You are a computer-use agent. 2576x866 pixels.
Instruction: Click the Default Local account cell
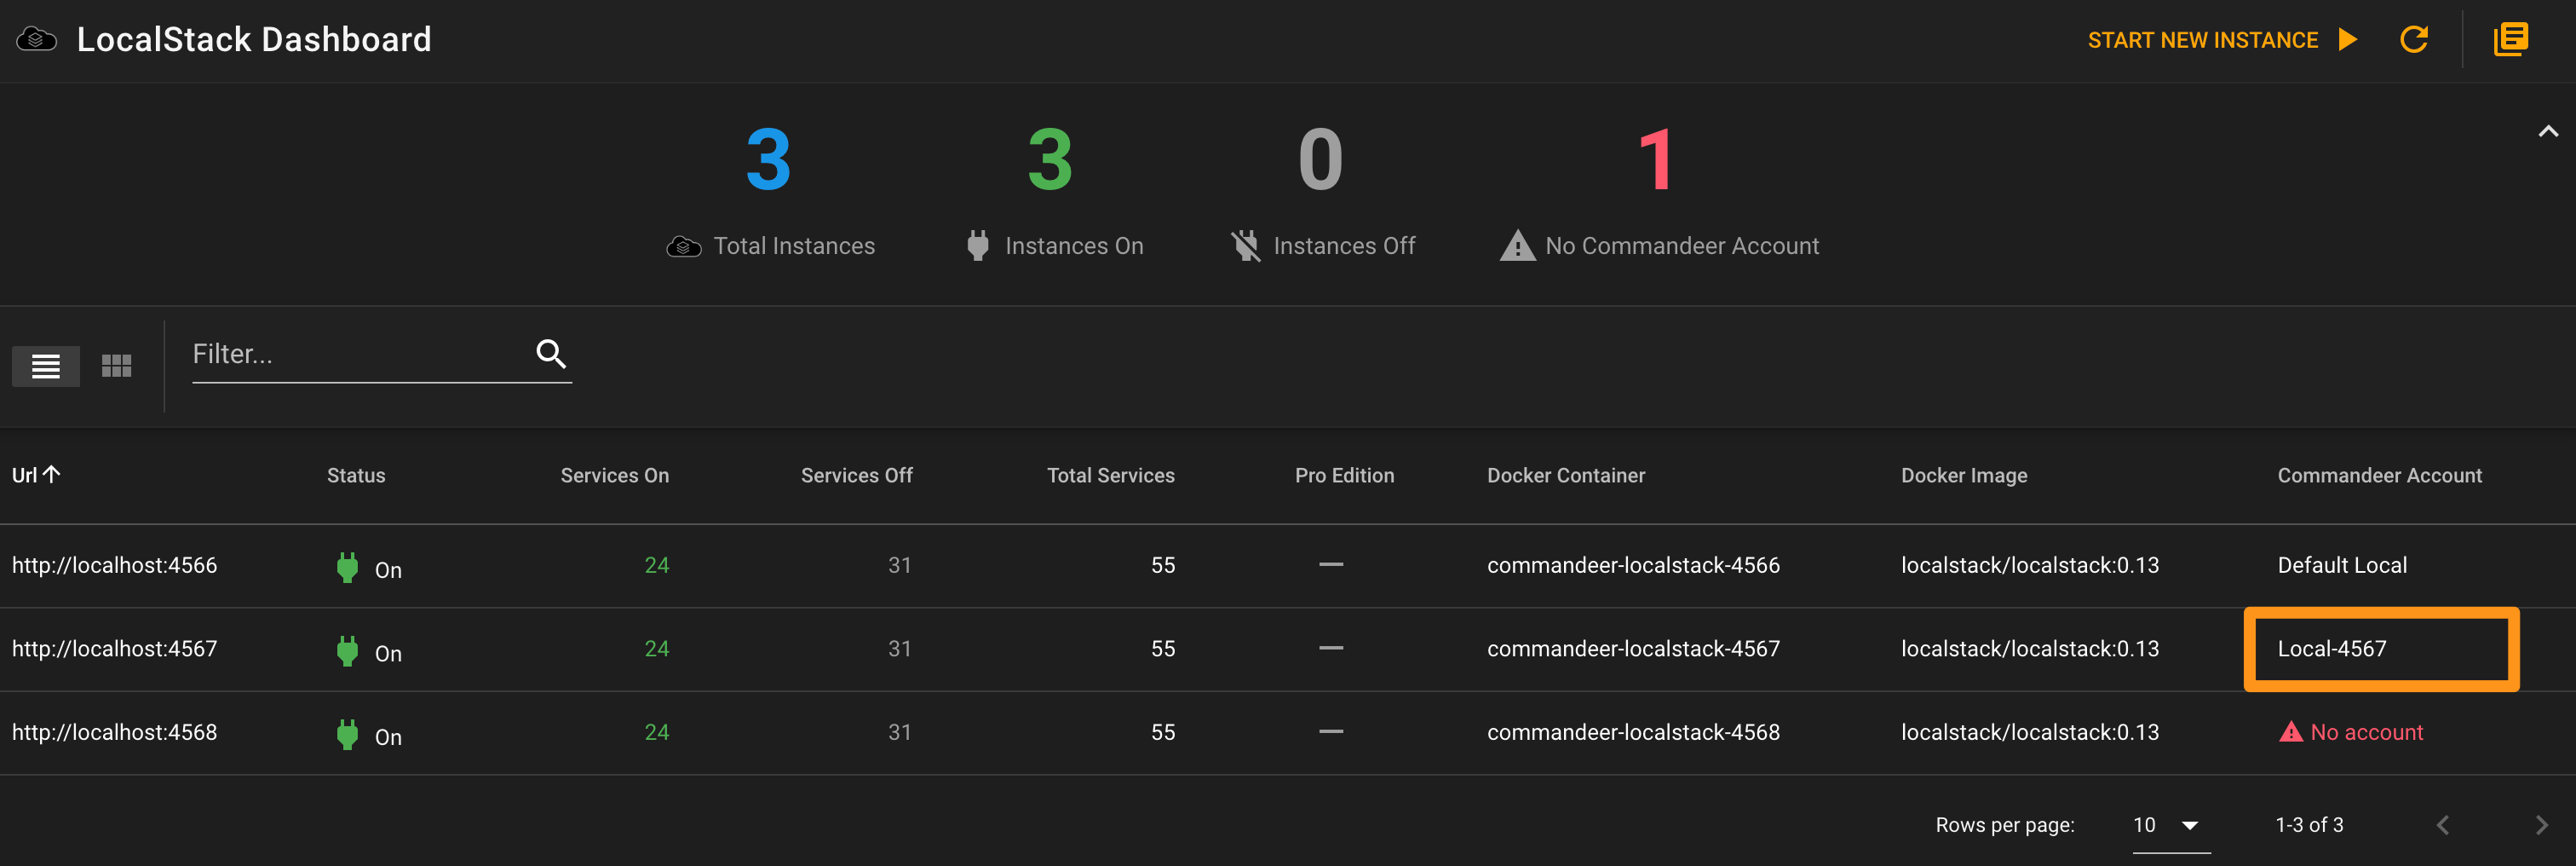tap(2342, 566)
